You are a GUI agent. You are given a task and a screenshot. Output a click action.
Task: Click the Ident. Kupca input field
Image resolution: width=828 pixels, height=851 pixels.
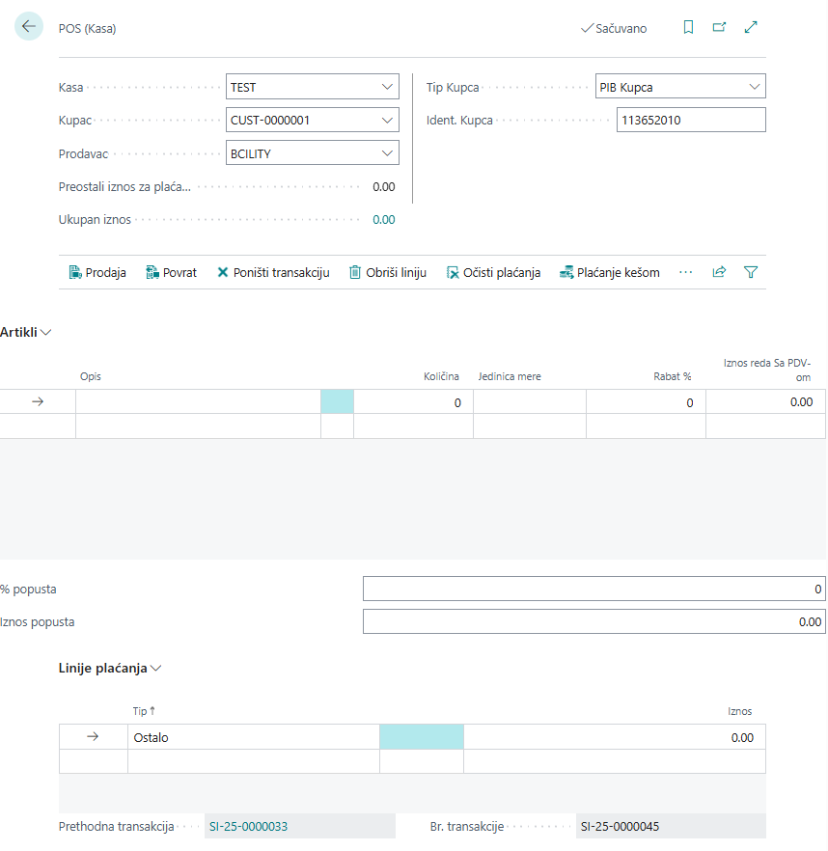tap(690, 121)
